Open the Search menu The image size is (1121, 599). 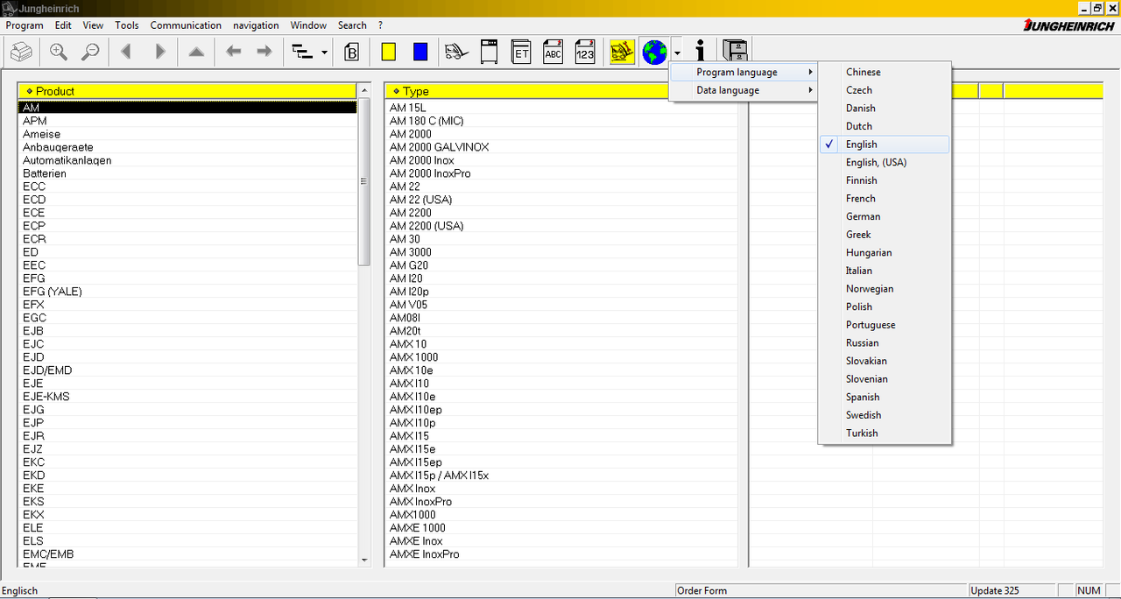click(x=352, y=25)
